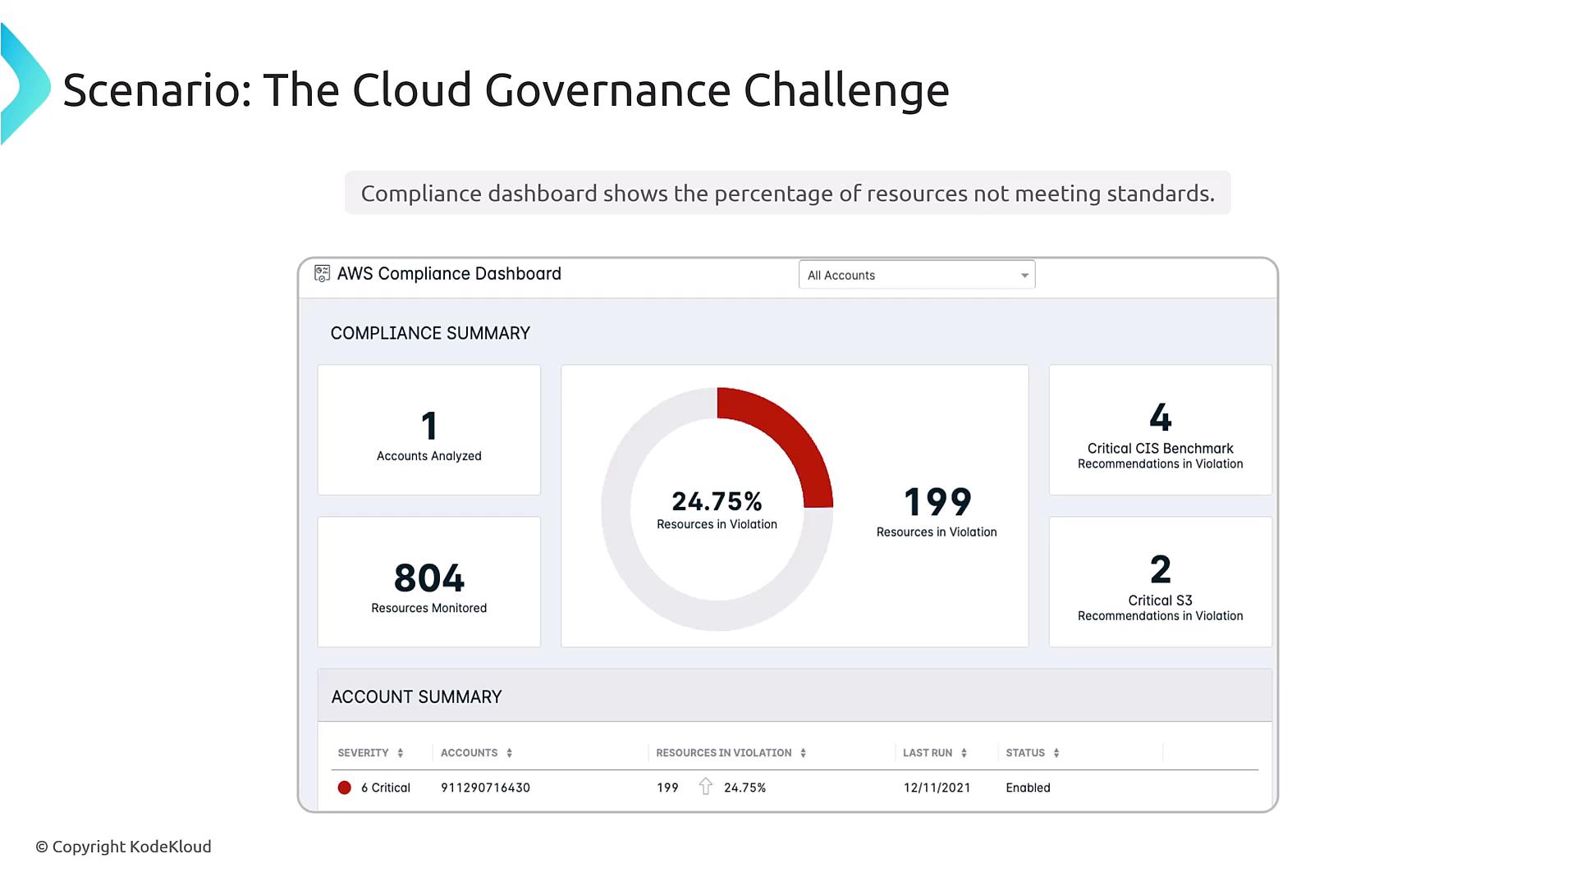Click RESOURCES IN VIOLATION column header
Viewport: 1576px width, 886px height.
click(x=724, y=753)
